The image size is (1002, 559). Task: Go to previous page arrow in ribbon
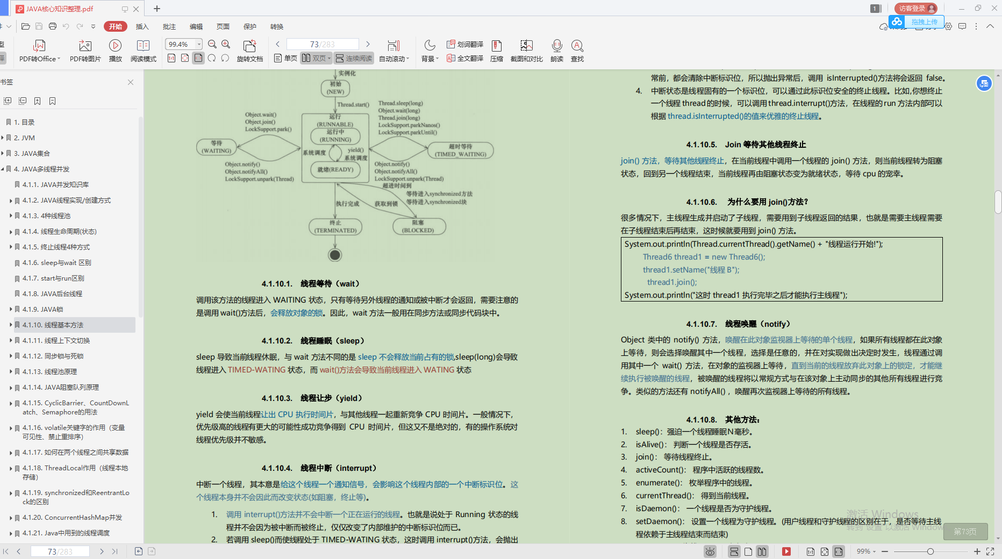277,44
